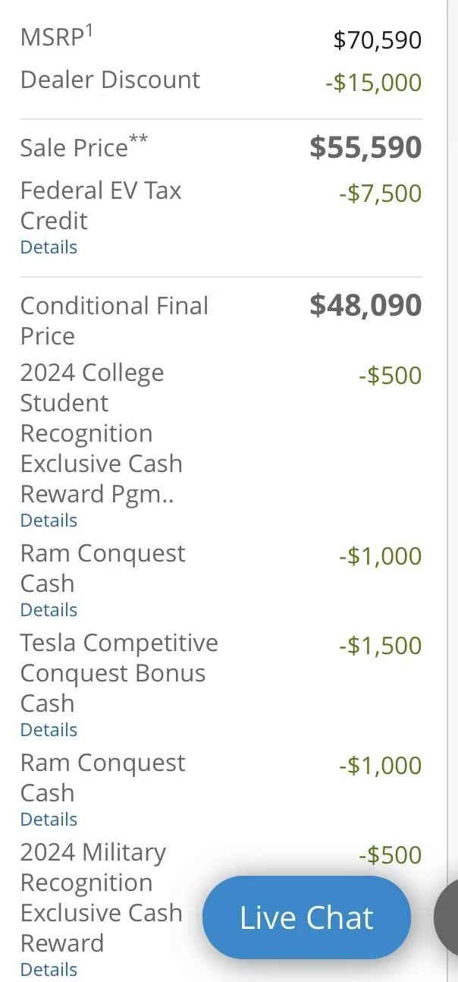Select the Sale Price label with asterisks
The height and width of the screenshot is (982, 458).
click(x=84, y=146)
